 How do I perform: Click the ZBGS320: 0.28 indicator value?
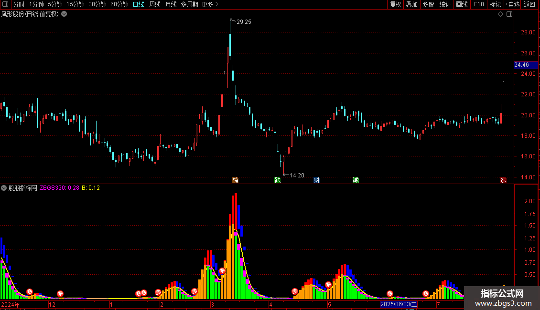(x=59, y=188)
